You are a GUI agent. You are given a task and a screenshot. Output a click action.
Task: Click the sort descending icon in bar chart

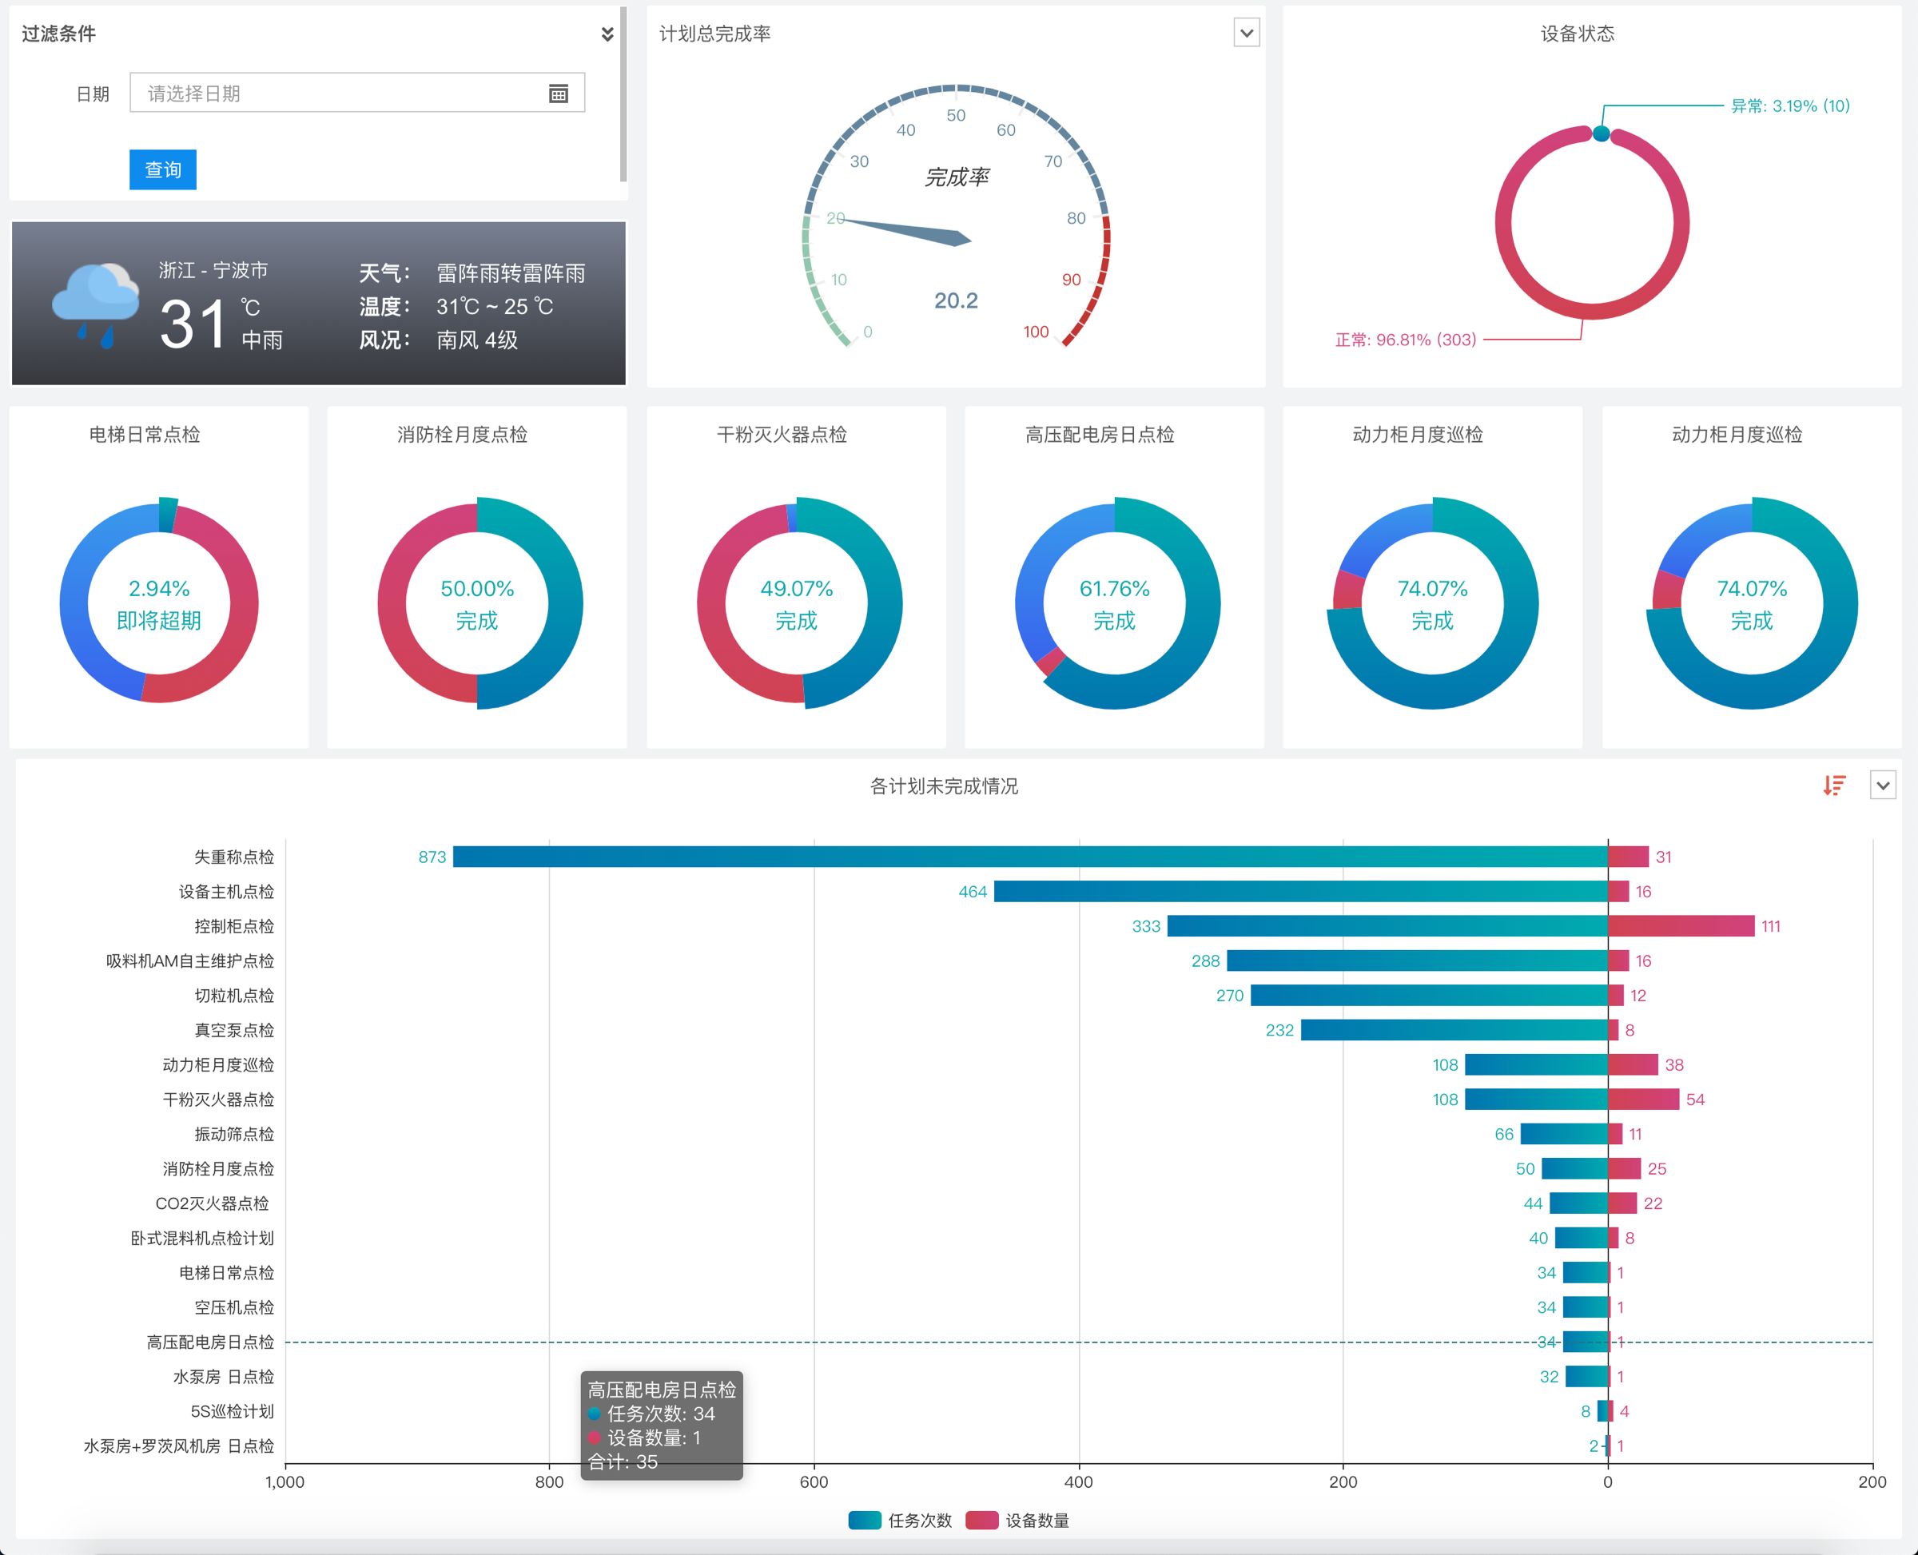point(1834,785)
